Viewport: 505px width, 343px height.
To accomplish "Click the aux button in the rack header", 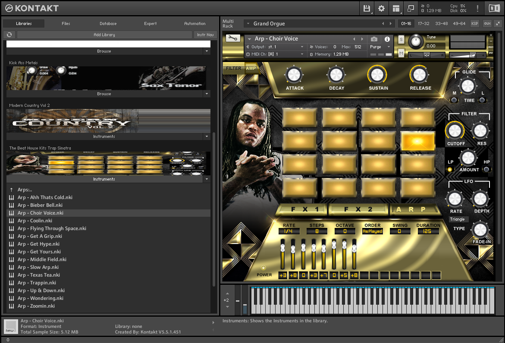I will 487,24.
